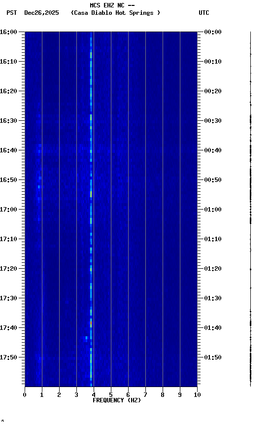Click the '1' frequency axis label
The image size is (272, 426).
(x=42, y=395)
